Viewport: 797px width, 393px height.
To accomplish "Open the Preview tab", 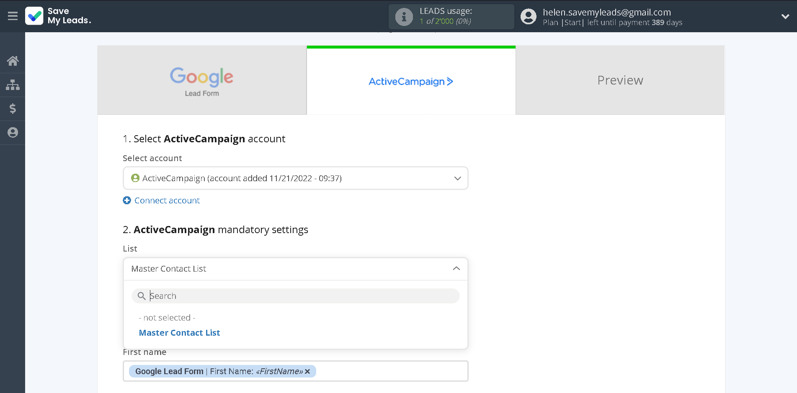I will point(620,80).
